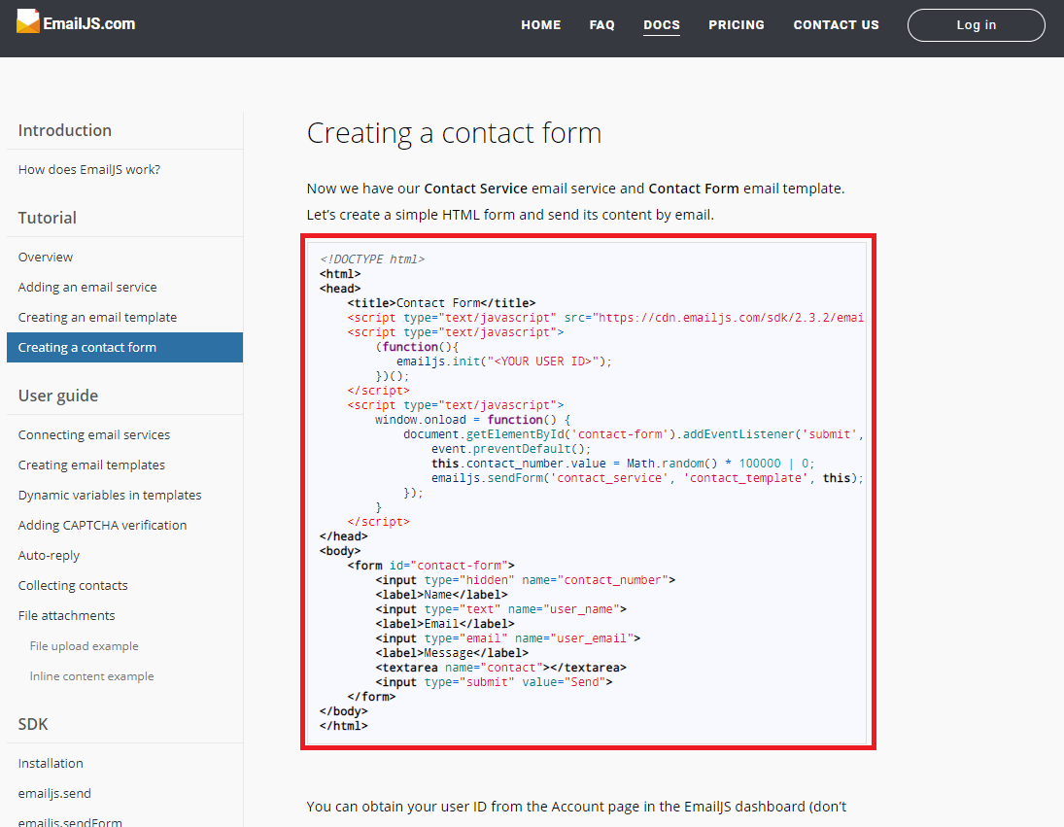Go to the FAQ page

601,25
